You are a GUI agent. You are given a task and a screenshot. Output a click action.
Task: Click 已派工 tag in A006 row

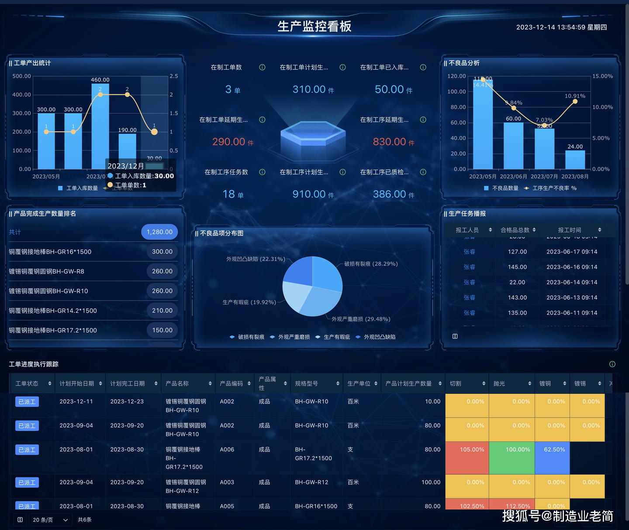coord(27,450)
